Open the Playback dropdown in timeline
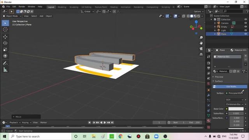 click(x=15, y=122)
